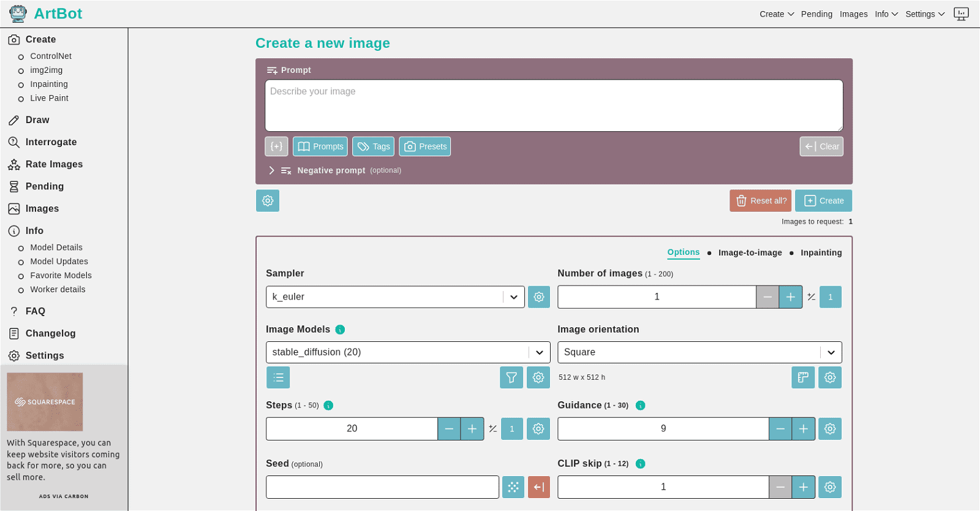Click the image dimensions ruler icon

click(802, 377)
